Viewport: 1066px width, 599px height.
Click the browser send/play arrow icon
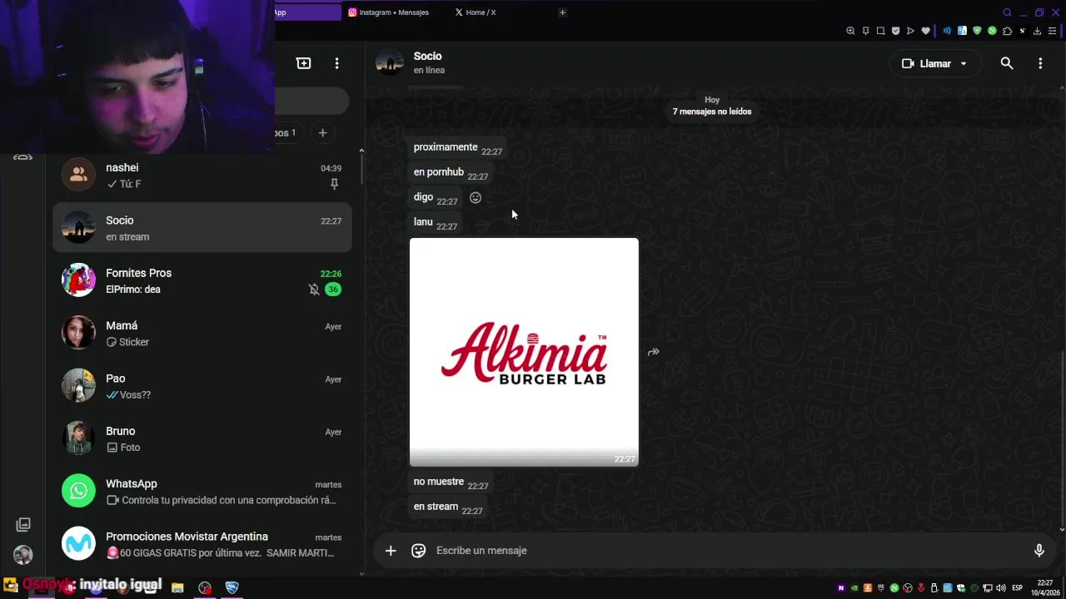tap(910, 31)
